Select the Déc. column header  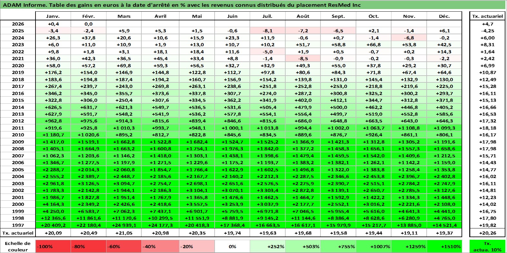(444, 16)
